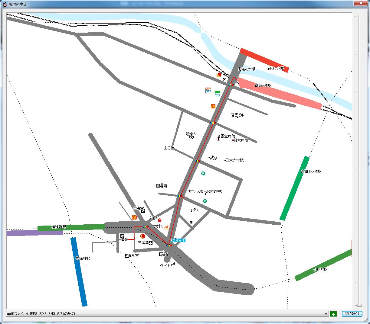Select route waypoint dots left of オオドリ
Image resolution: width=370 pixels, height=324 pixels.
pos(146,226)
